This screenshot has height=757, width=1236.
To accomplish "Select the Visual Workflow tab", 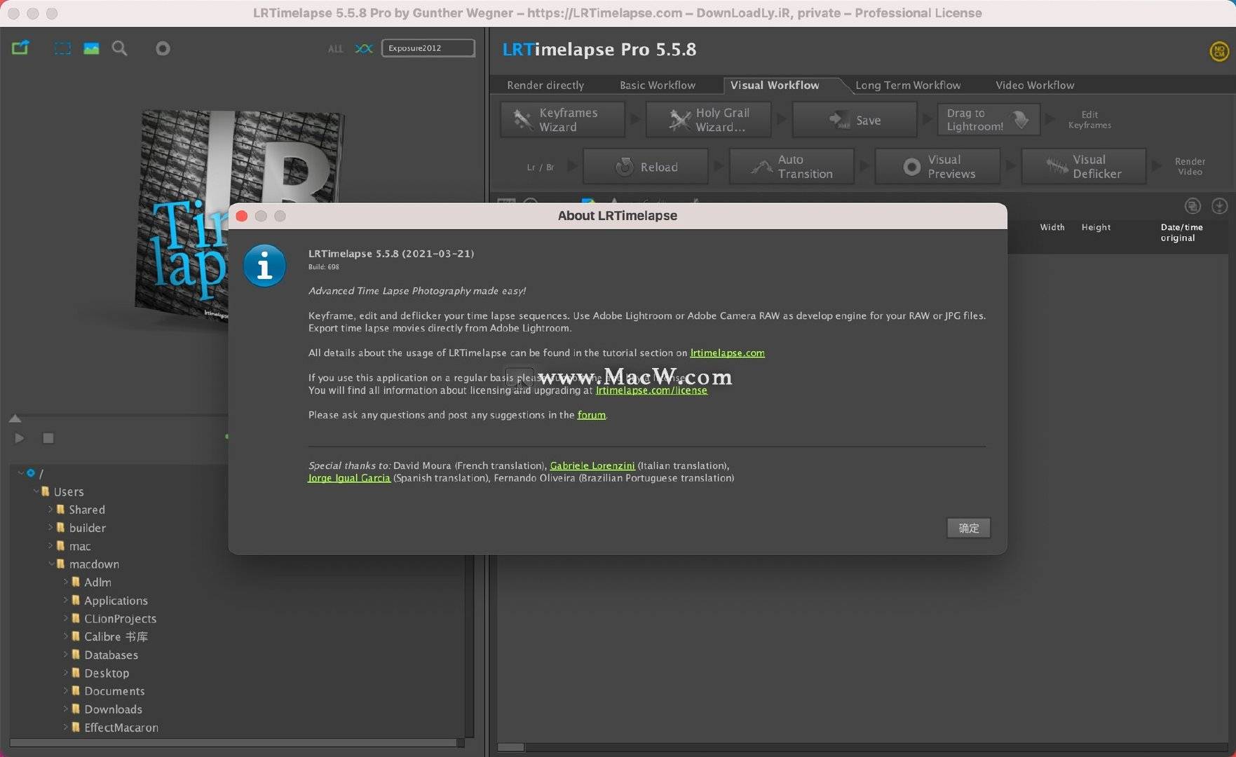I will (x=775, y=85).
